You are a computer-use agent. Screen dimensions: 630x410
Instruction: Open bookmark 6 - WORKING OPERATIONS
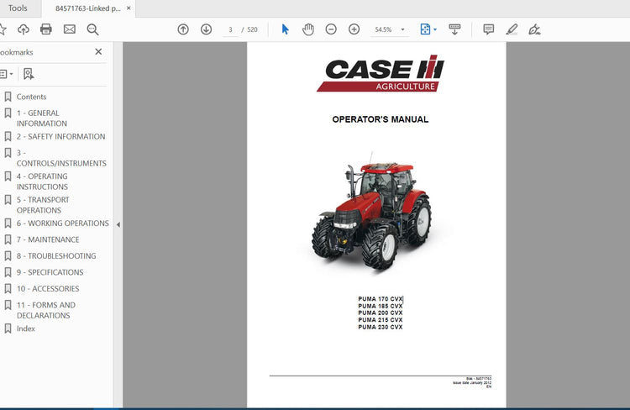pos(63,223)
